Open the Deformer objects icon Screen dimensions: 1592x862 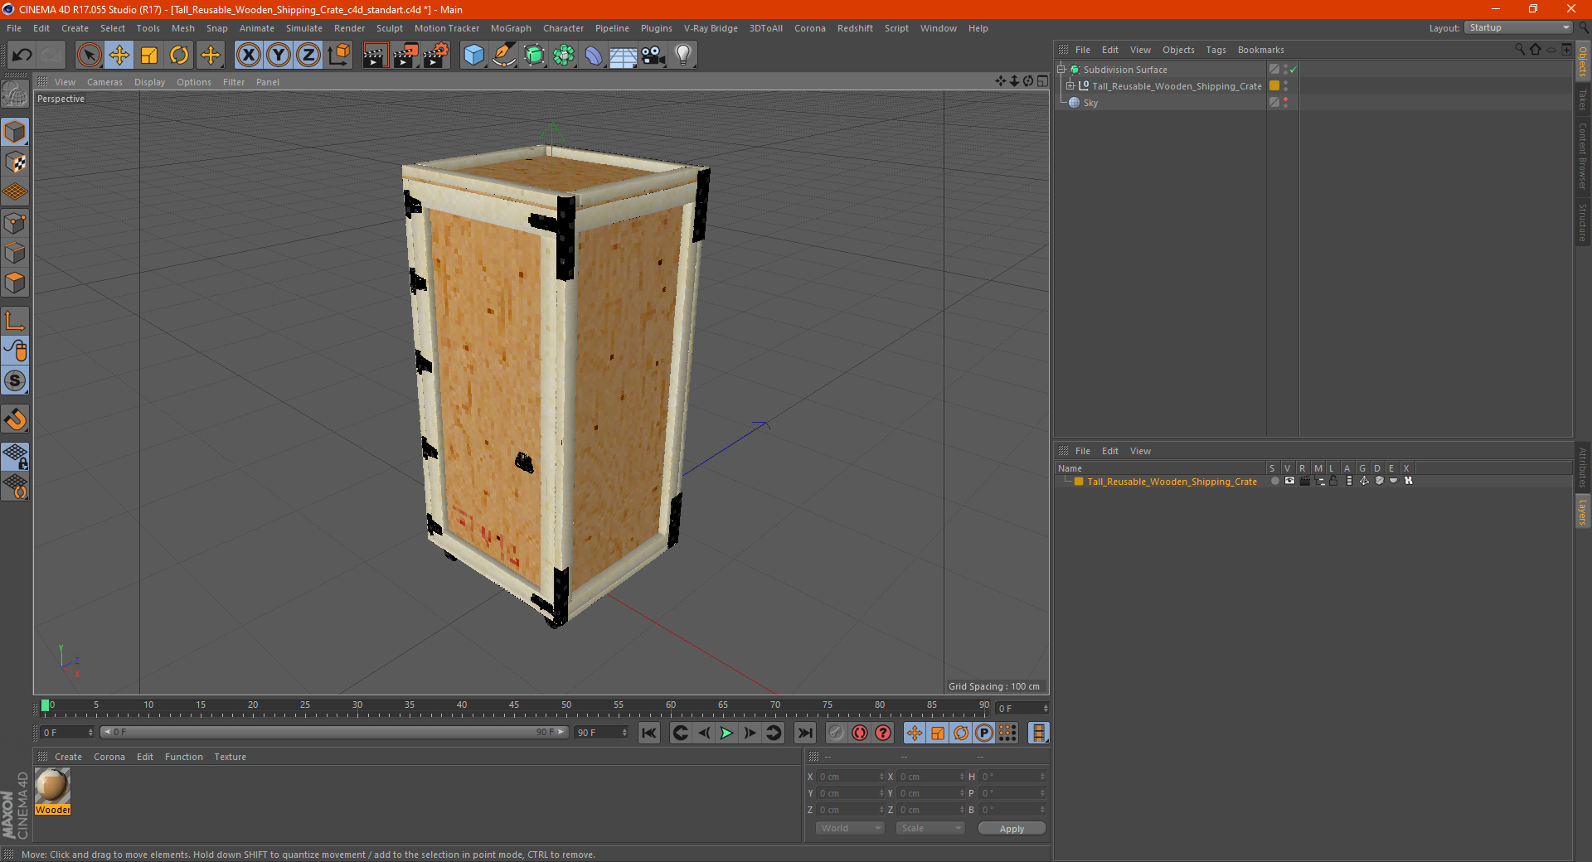594,56
